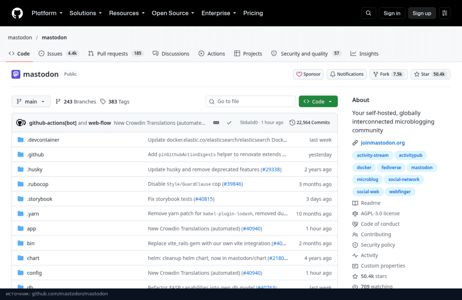Viewport: 462px width, 300px height.
Task: Switch to the Pull requests tab
Action: click(115, 54)
